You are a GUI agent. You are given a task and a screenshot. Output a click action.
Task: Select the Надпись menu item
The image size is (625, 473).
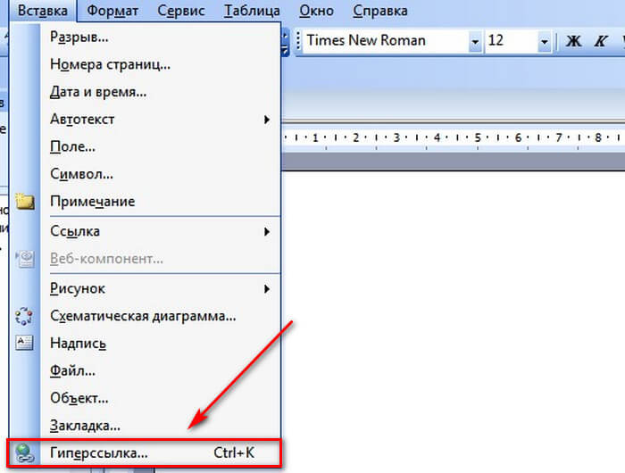(x=145, y=343)
